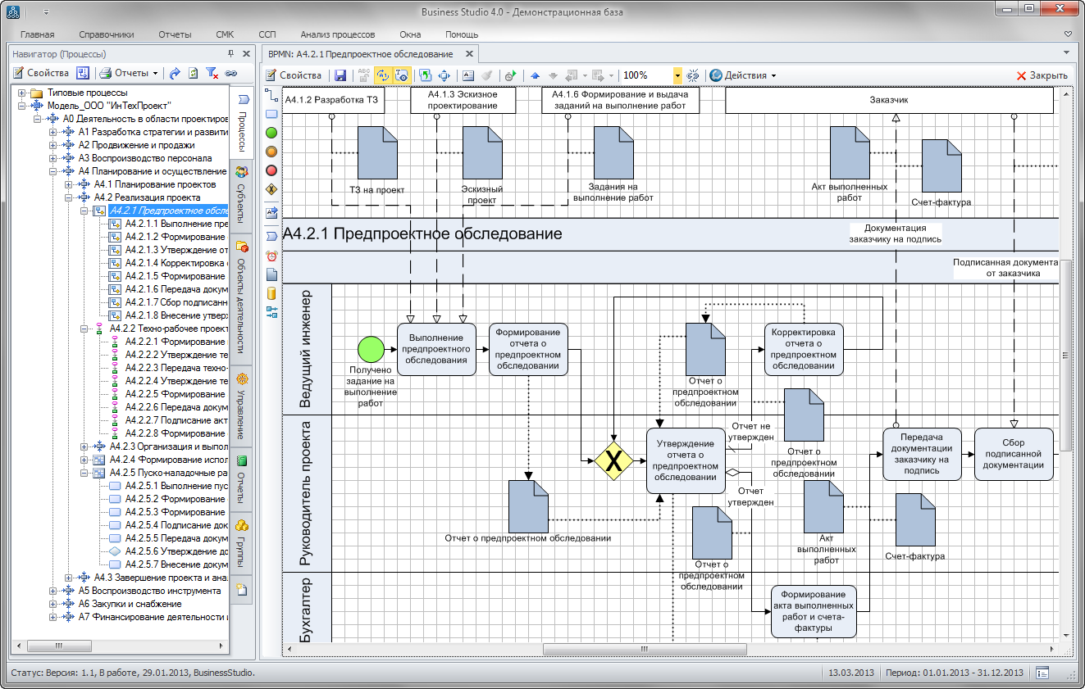Collapse the A4.2 Реализация проекта tree node
Image resolution: width=1085 pixels, height=689 pixels.
coord(69,197)
